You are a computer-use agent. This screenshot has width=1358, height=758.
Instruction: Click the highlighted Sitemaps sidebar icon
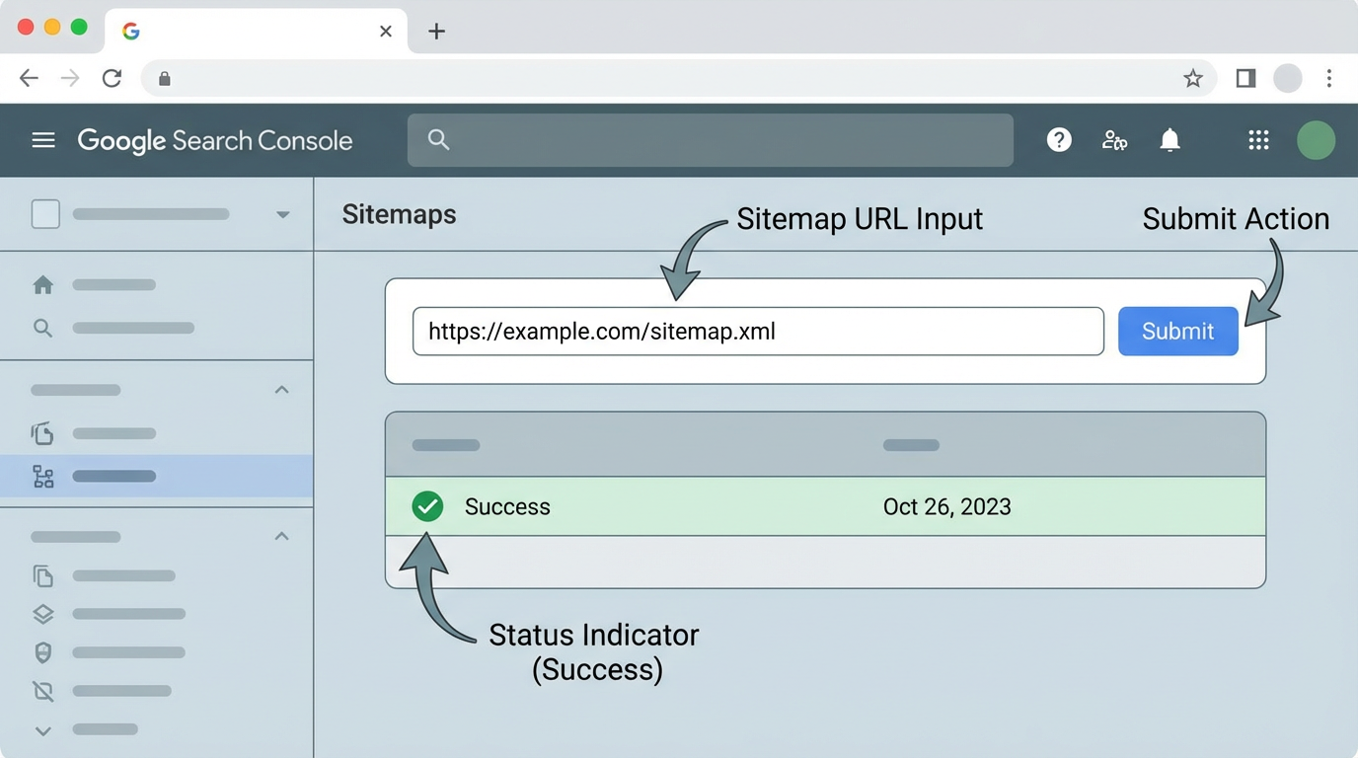coord(42,476)
